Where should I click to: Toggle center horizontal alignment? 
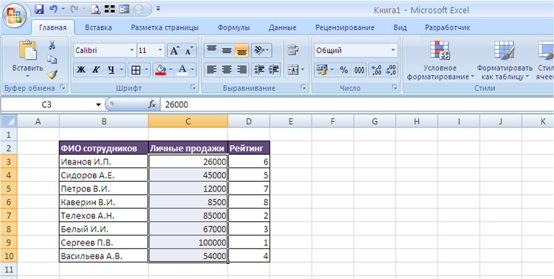227,70
